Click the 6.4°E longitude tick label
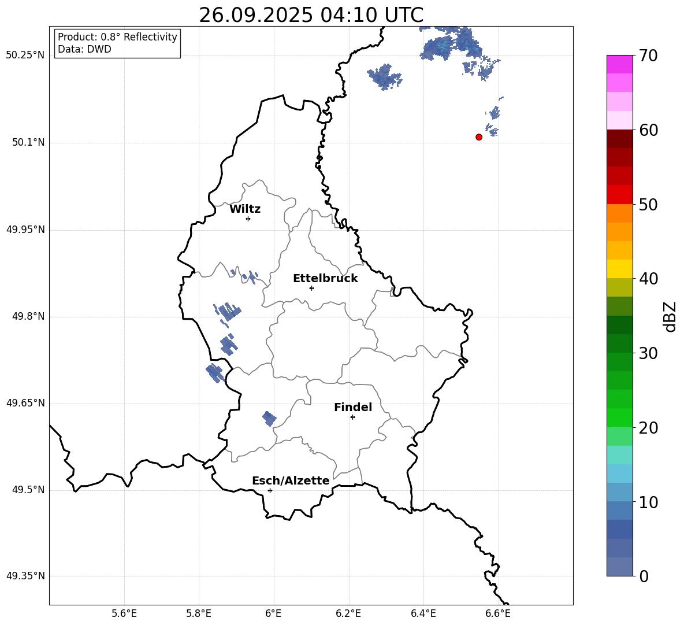The width and height of the screenshot is (684, 625). point(423,613)
